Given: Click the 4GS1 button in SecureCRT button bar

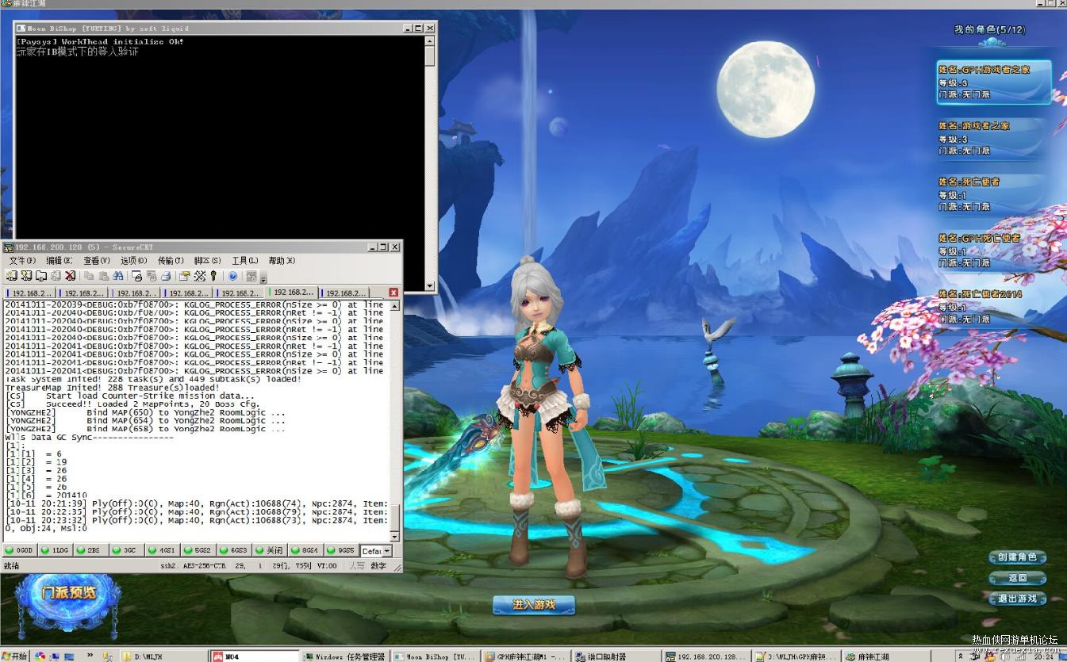Looking at the screenshot, I should (x=163, y=550).
